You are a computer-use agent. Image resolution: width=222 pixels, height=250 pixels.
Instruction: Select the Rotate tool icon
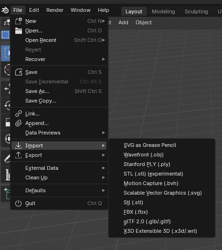click(6, 105)
